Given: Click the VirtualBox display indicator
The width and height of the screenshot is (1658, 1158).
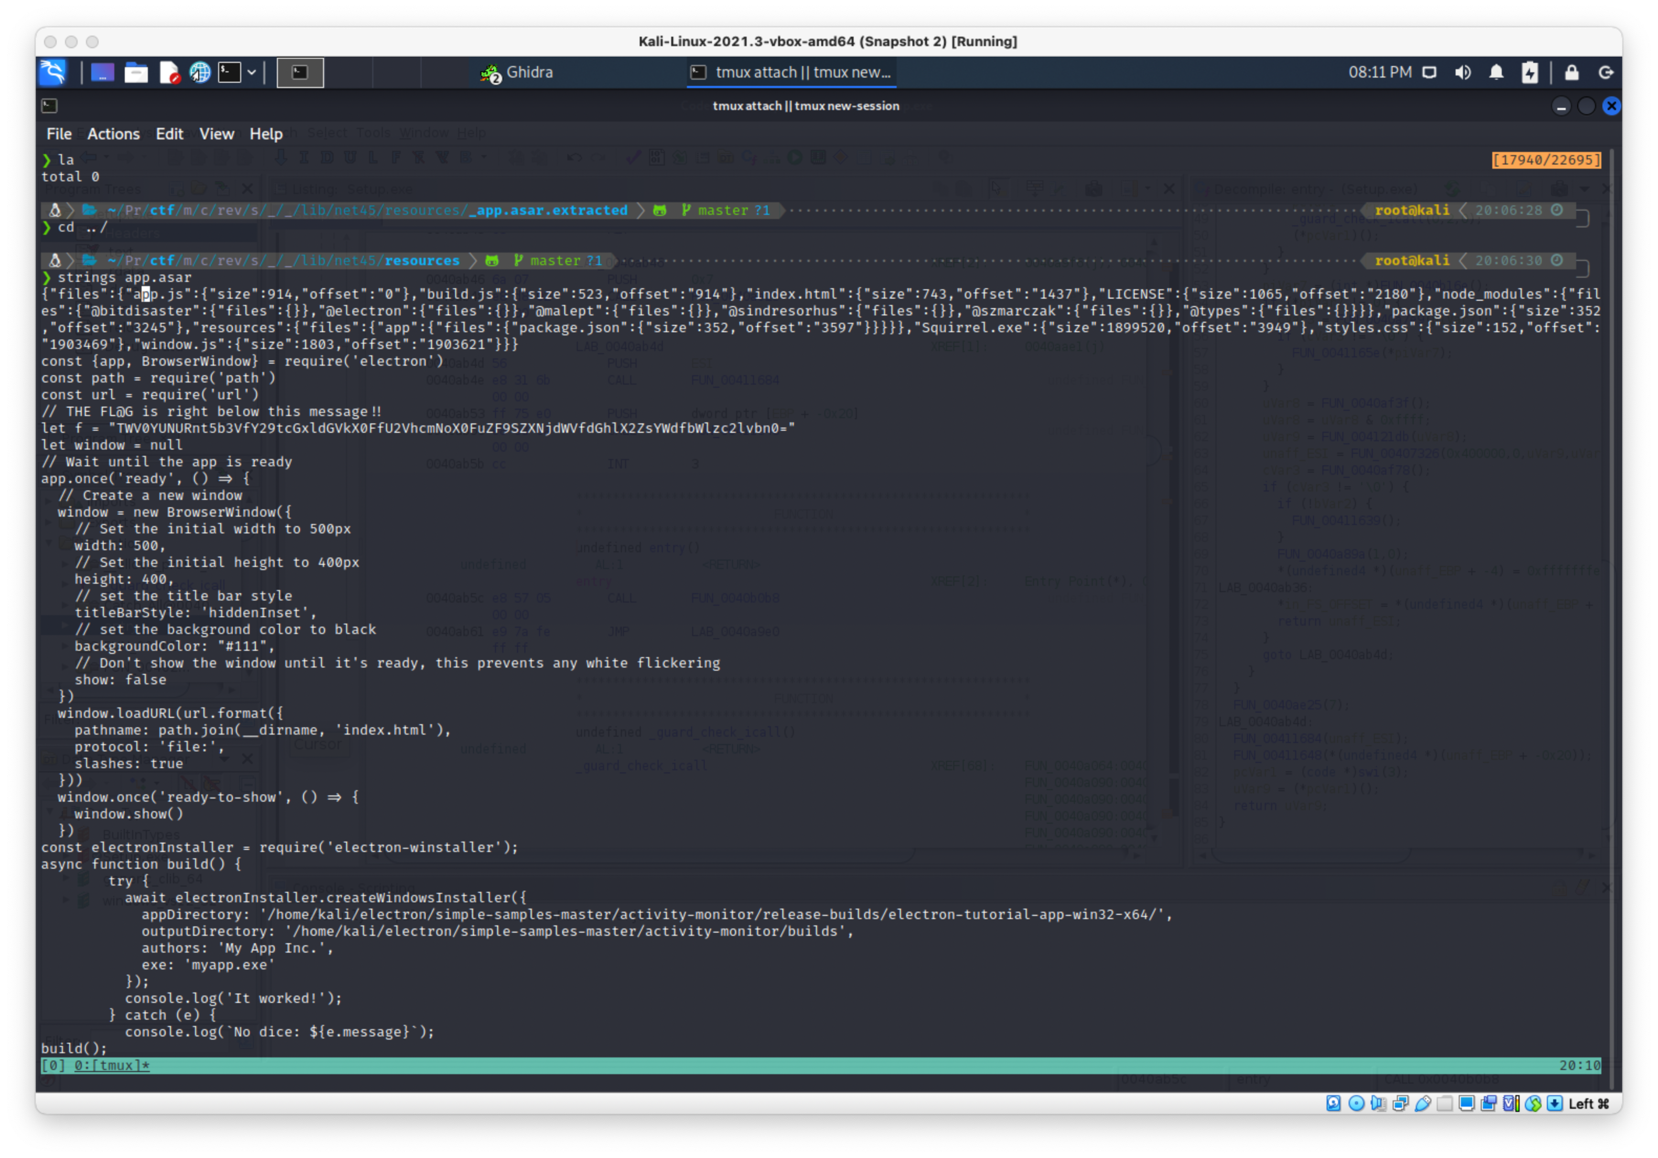Looking at the screenshot, I should [1467, 1103].
